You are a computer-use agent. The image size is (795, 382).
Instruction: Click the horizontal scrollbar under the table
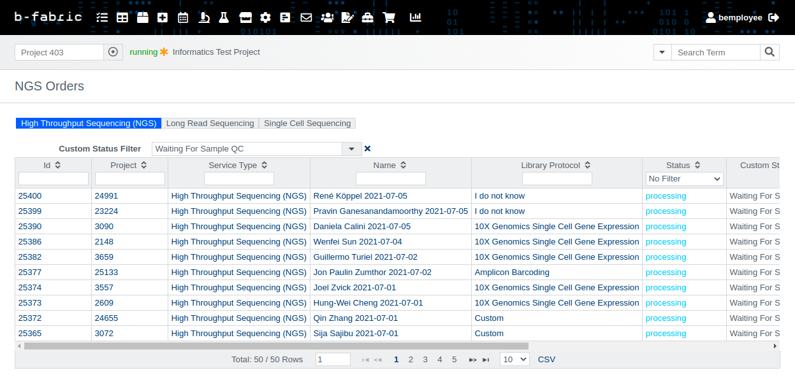275,346
